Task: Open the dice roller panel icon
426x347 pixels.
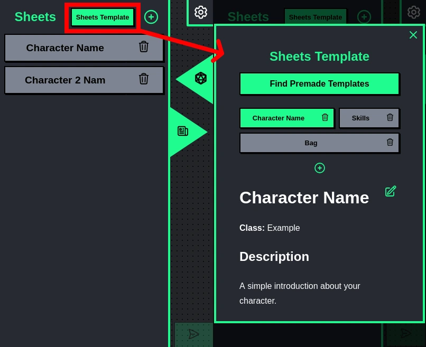Action: tap(201, 79)
